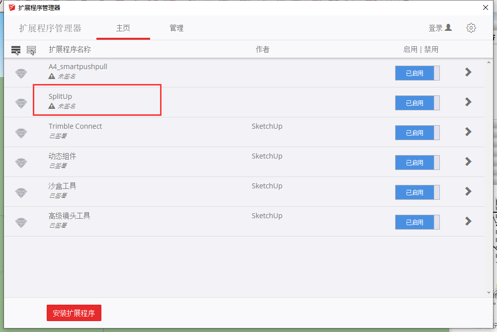Click 已签署 label under Trimble Connect
Screen dimensions: 497x332
[58, 136]
